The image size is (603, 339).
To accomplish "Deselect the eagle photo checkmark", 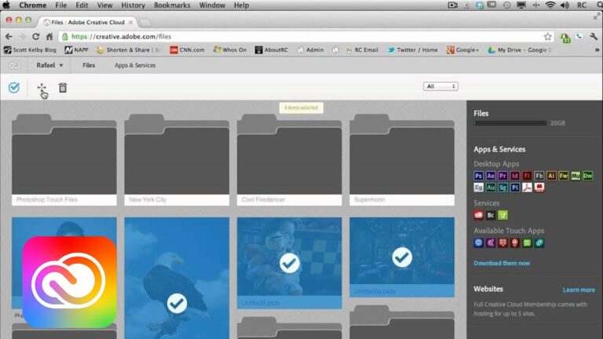I will click(x=177, y=303).
